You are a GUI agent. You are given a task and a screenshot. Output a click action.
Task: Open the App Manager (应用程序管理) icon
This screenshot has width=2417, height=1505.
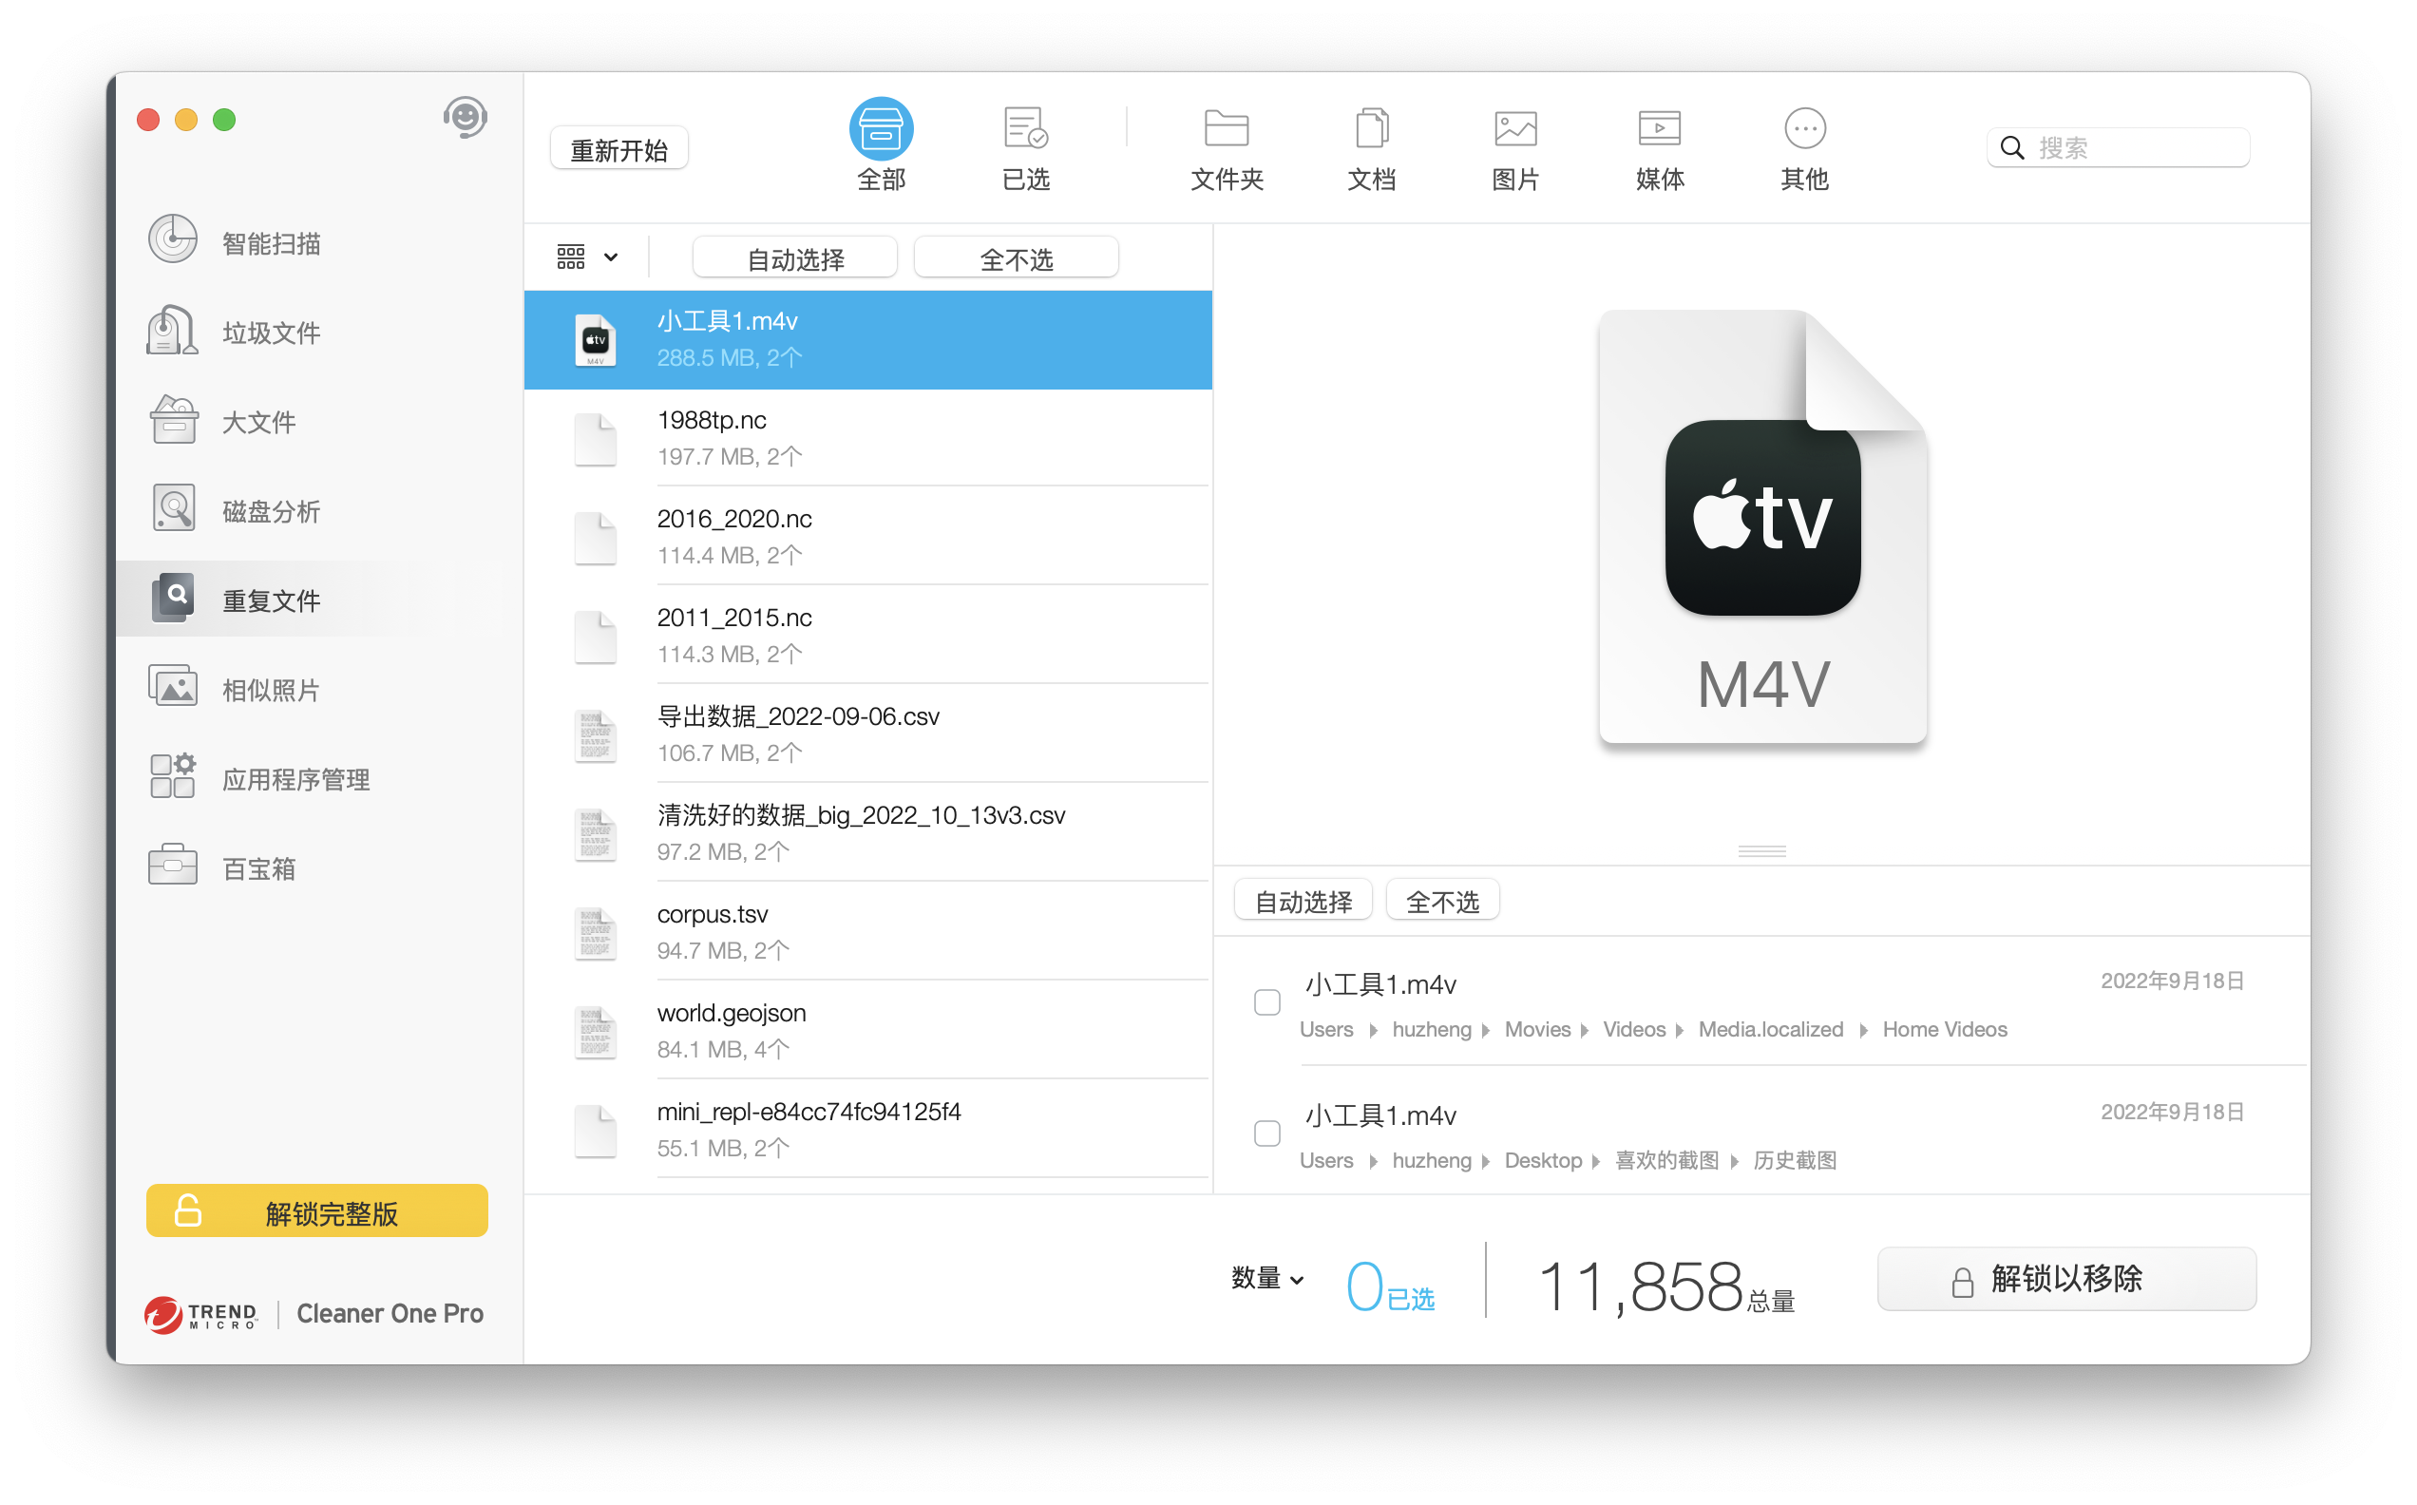[173, 777]
